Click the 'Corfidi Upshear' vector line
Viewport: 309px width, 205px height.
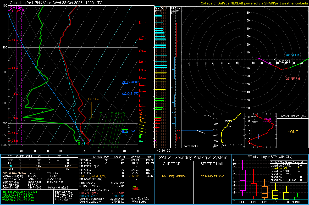(x=102, y=202)
